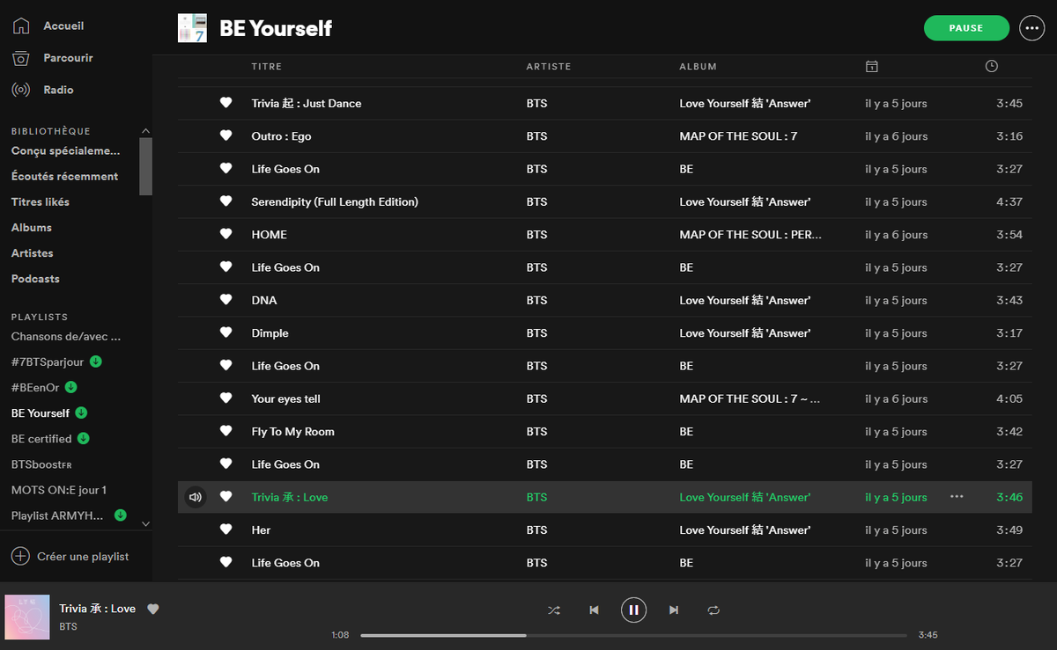Sort by the ARTISTE column header
The image size is (1057, 650).
click(549, 66)
